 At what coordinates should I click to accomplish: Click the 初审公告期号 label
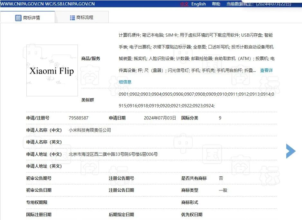point(39,178)
